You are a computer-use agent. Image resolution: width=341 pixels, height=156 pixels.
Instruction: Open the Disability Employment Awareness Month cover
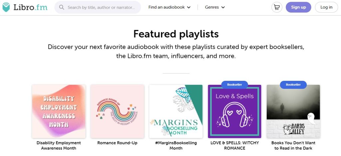pyautogui.click(x=59, y=111)
